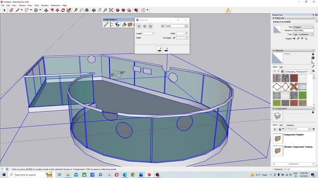Open the account sign-in dropdown
318x178 pixels.
(x=148, y=10)
